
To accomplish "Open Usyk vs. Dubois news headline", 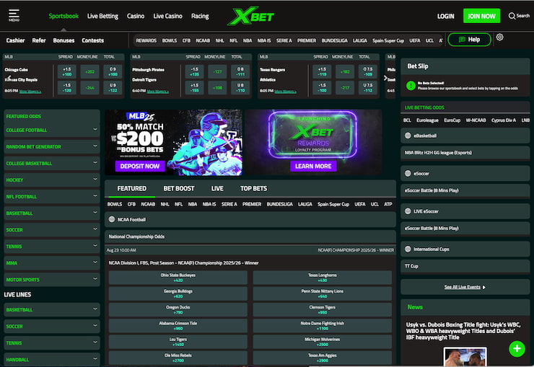I will pos(463,331).
